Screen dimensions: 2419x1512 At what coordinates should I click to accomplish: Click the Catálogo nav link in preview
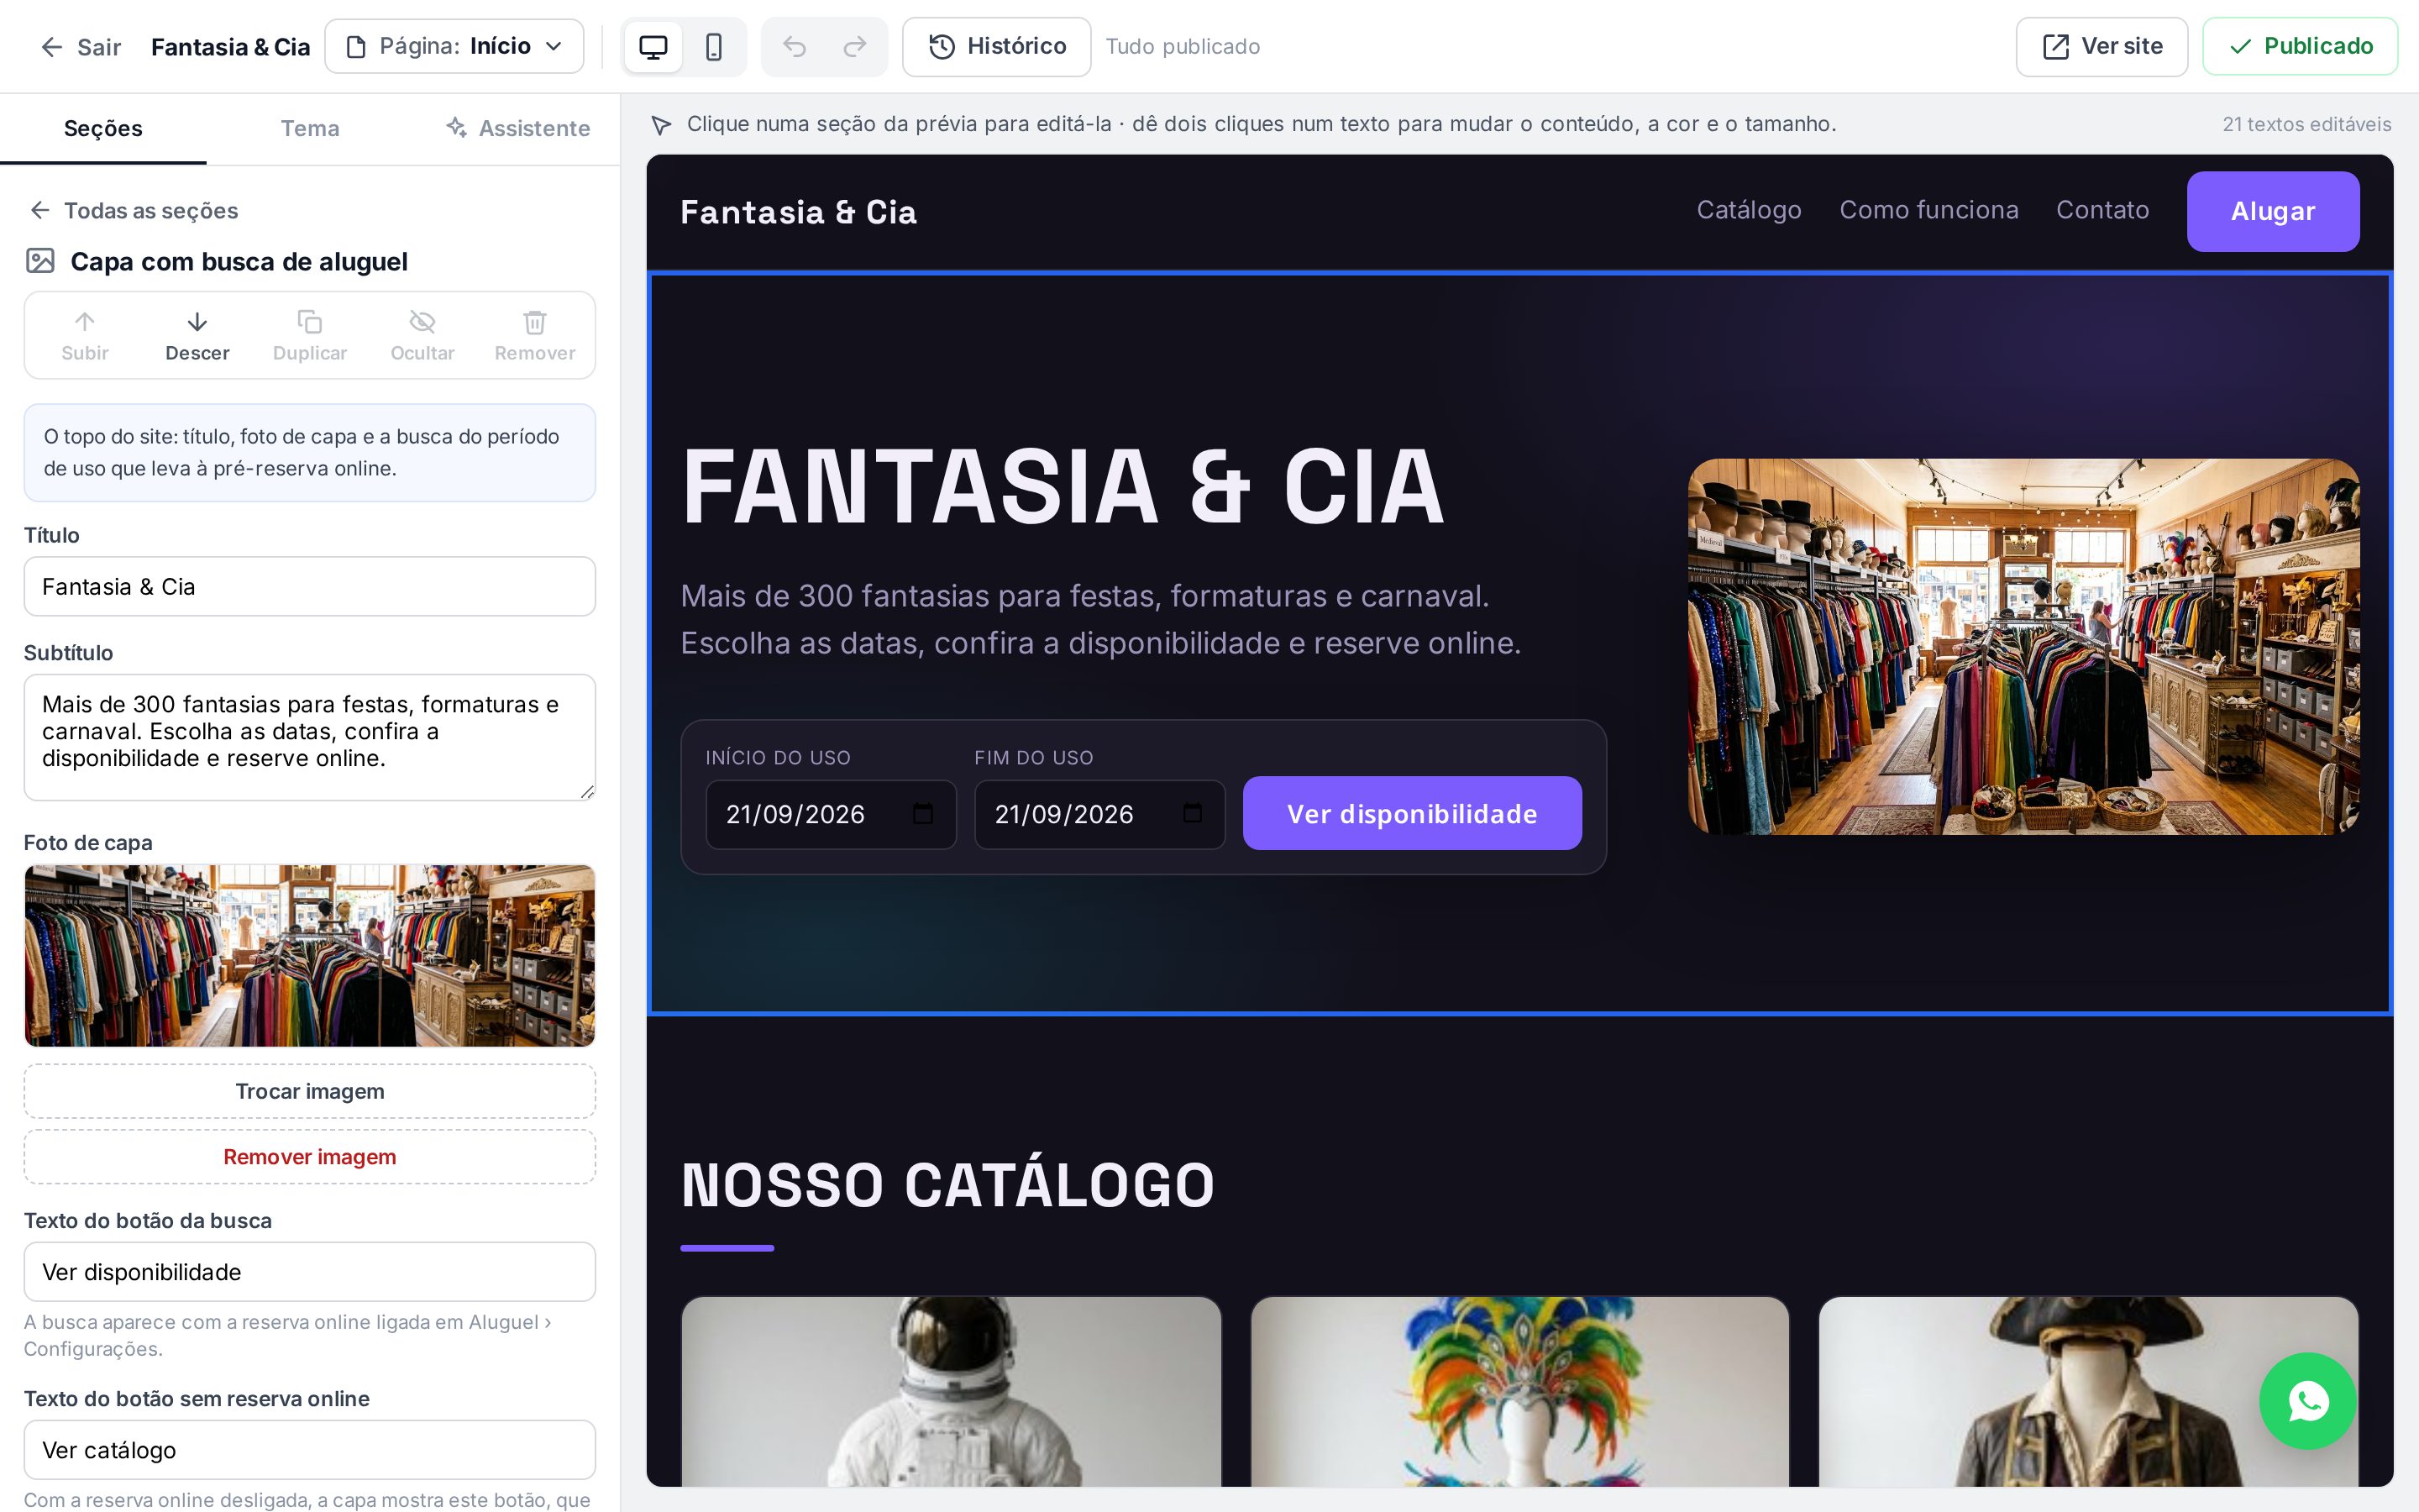tap(1748, 210)
